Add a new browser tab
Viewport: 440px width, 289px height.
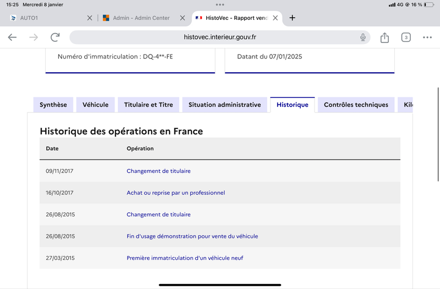tap(292, 18)
